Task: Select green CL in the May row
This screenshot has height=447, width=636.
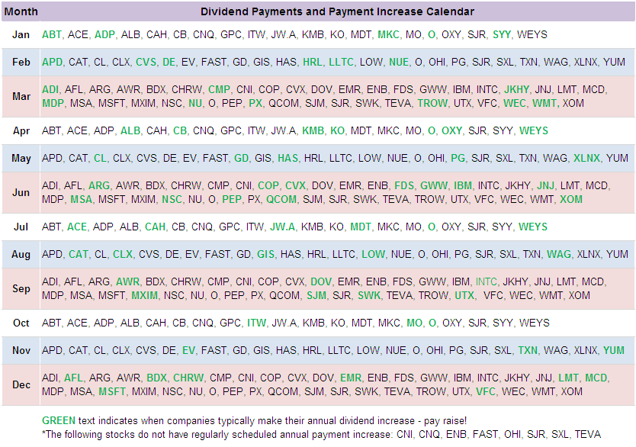Action: (x=100, y=158)
